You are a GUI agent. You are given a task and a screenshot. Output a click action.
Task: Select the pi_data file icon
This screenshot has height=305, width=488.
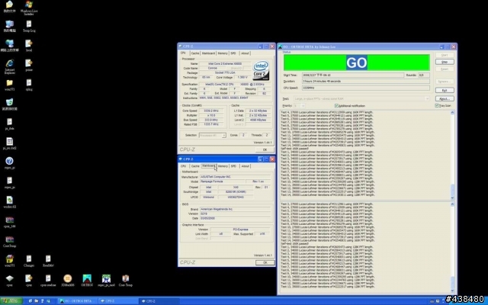point(10,122)
